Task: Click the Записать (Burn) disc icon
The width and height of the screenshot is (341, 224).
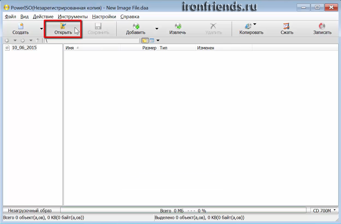Action: click(x=322, y=26)
